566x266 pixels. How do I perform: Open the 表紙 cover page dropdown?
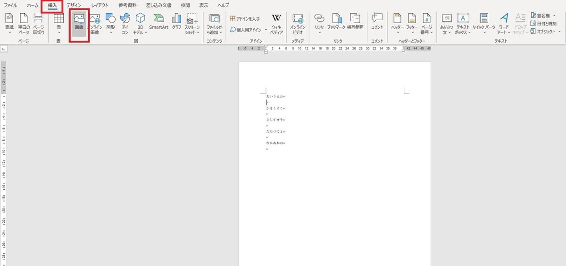(x=9, y=24)
